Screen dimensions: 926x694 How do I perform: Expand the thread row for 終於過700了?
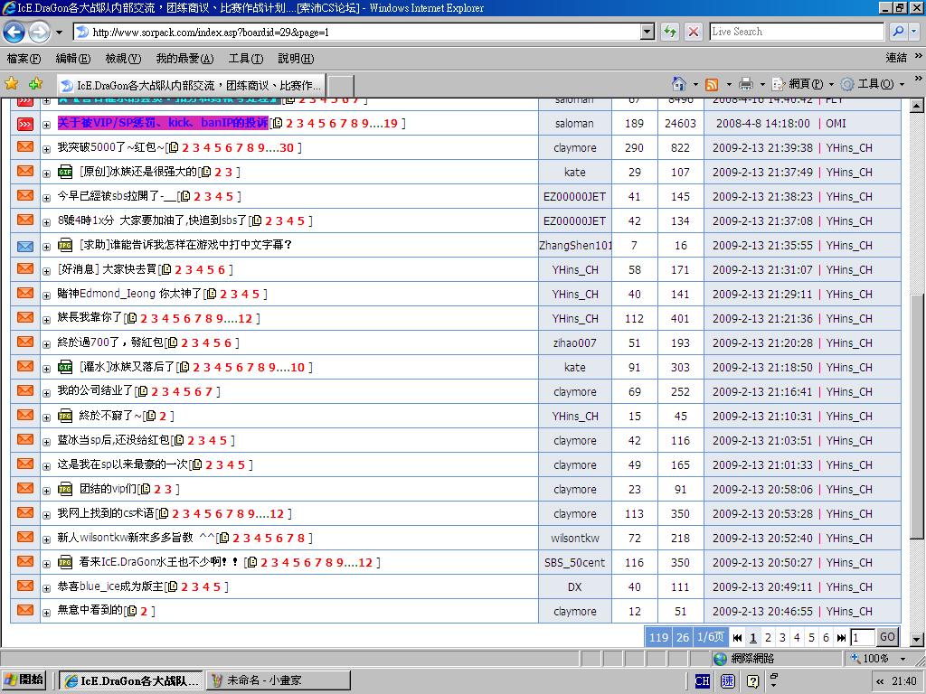point(45,342)
